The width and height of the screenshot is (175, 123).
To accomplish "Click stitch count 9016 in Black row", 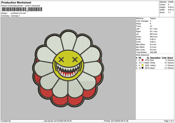I will 147,68.
